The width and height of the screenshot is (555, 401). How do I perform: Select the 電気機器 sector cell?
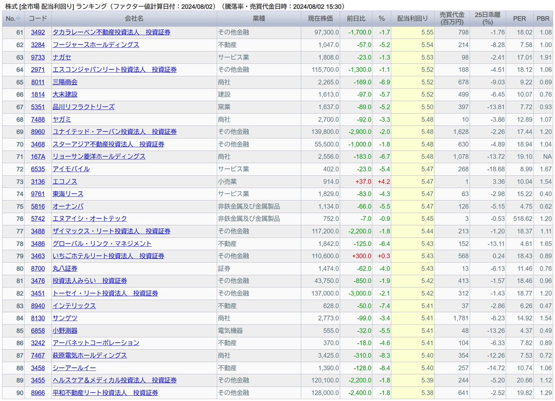click(x=230, y=330)
